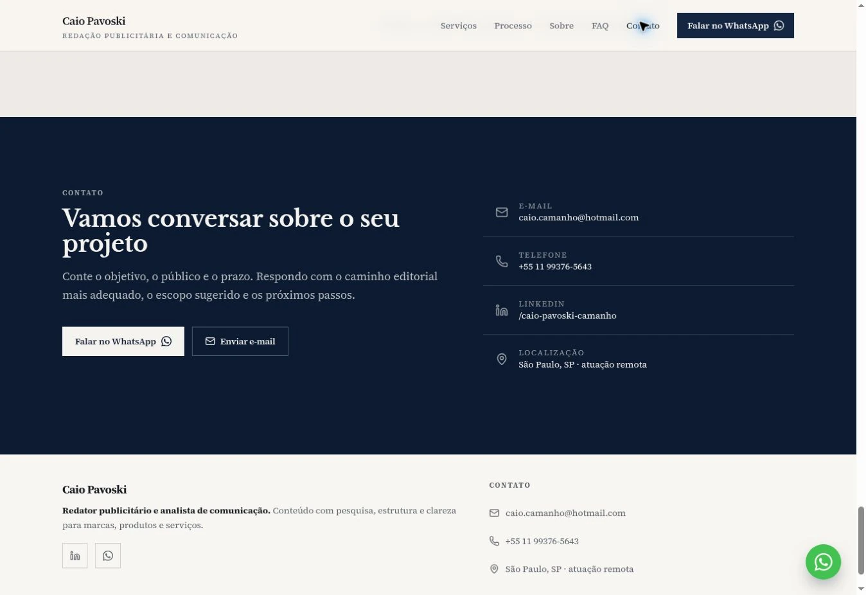Open the caio.camanho@hotmail.com link in dark section

579,217
